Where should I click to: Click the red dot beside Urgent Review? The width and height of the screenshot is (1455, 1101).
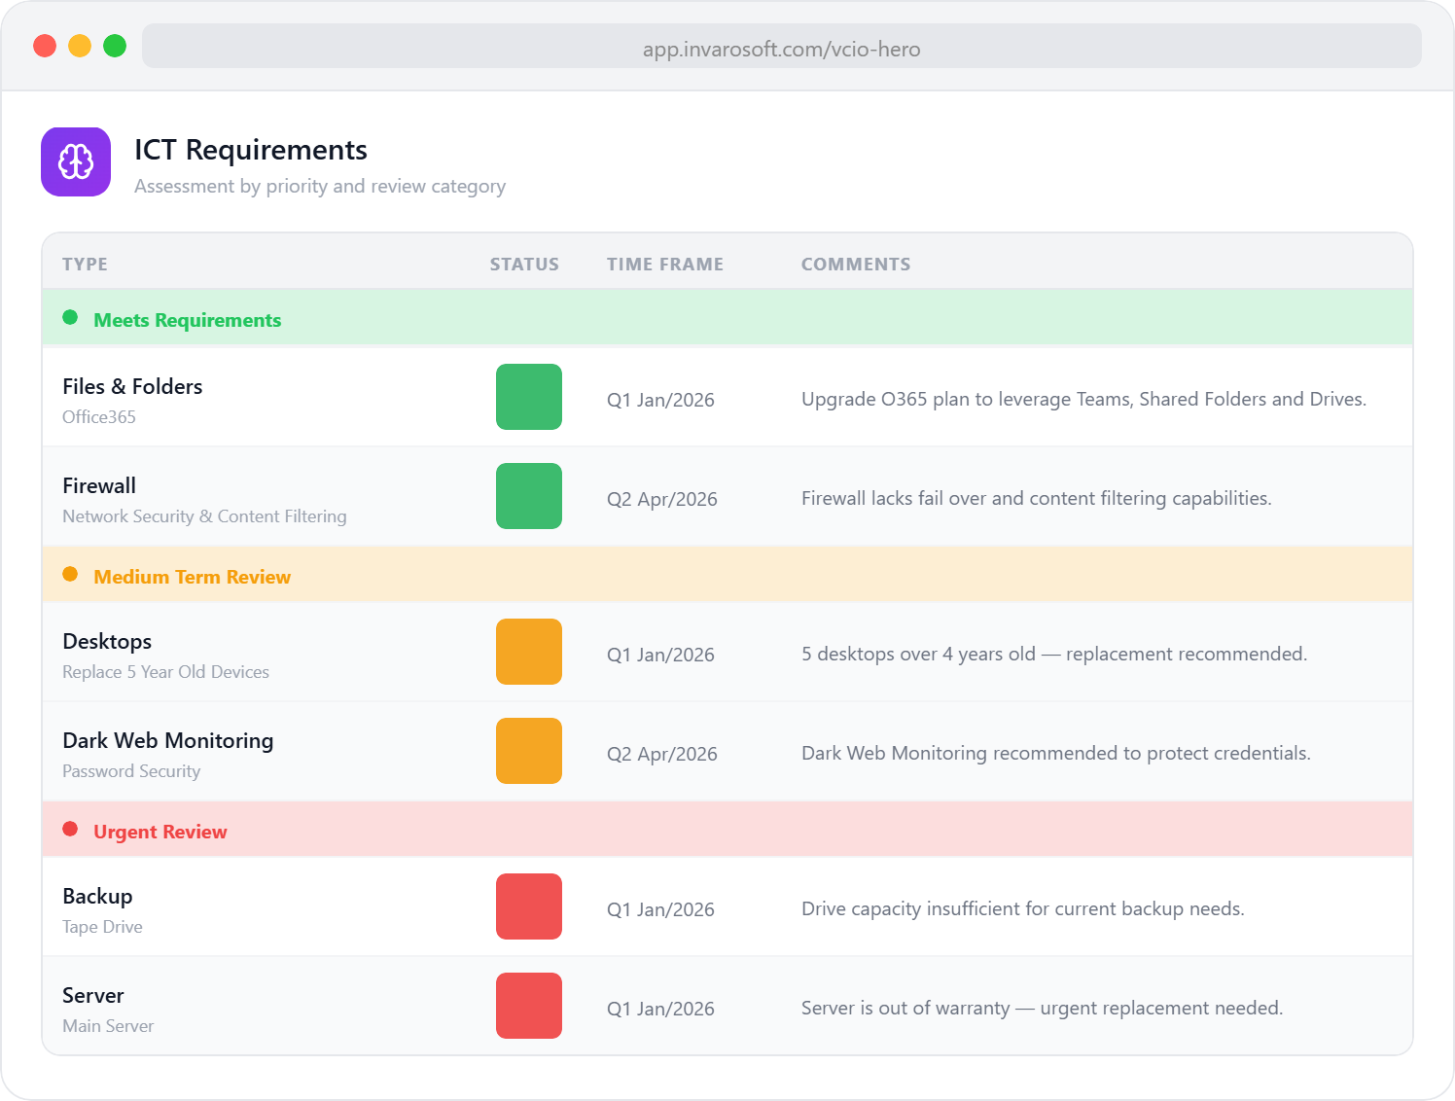pyautogui.click(x=70, y=829)
